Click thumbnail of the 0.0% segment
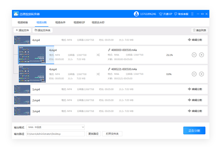Screen dimensions: 222x153 pos(32,74)
